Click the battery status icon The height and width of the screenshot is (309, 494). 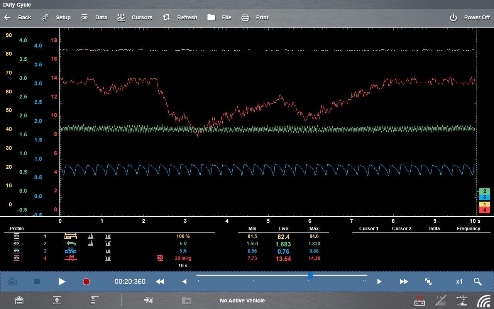tap(420, 301)
